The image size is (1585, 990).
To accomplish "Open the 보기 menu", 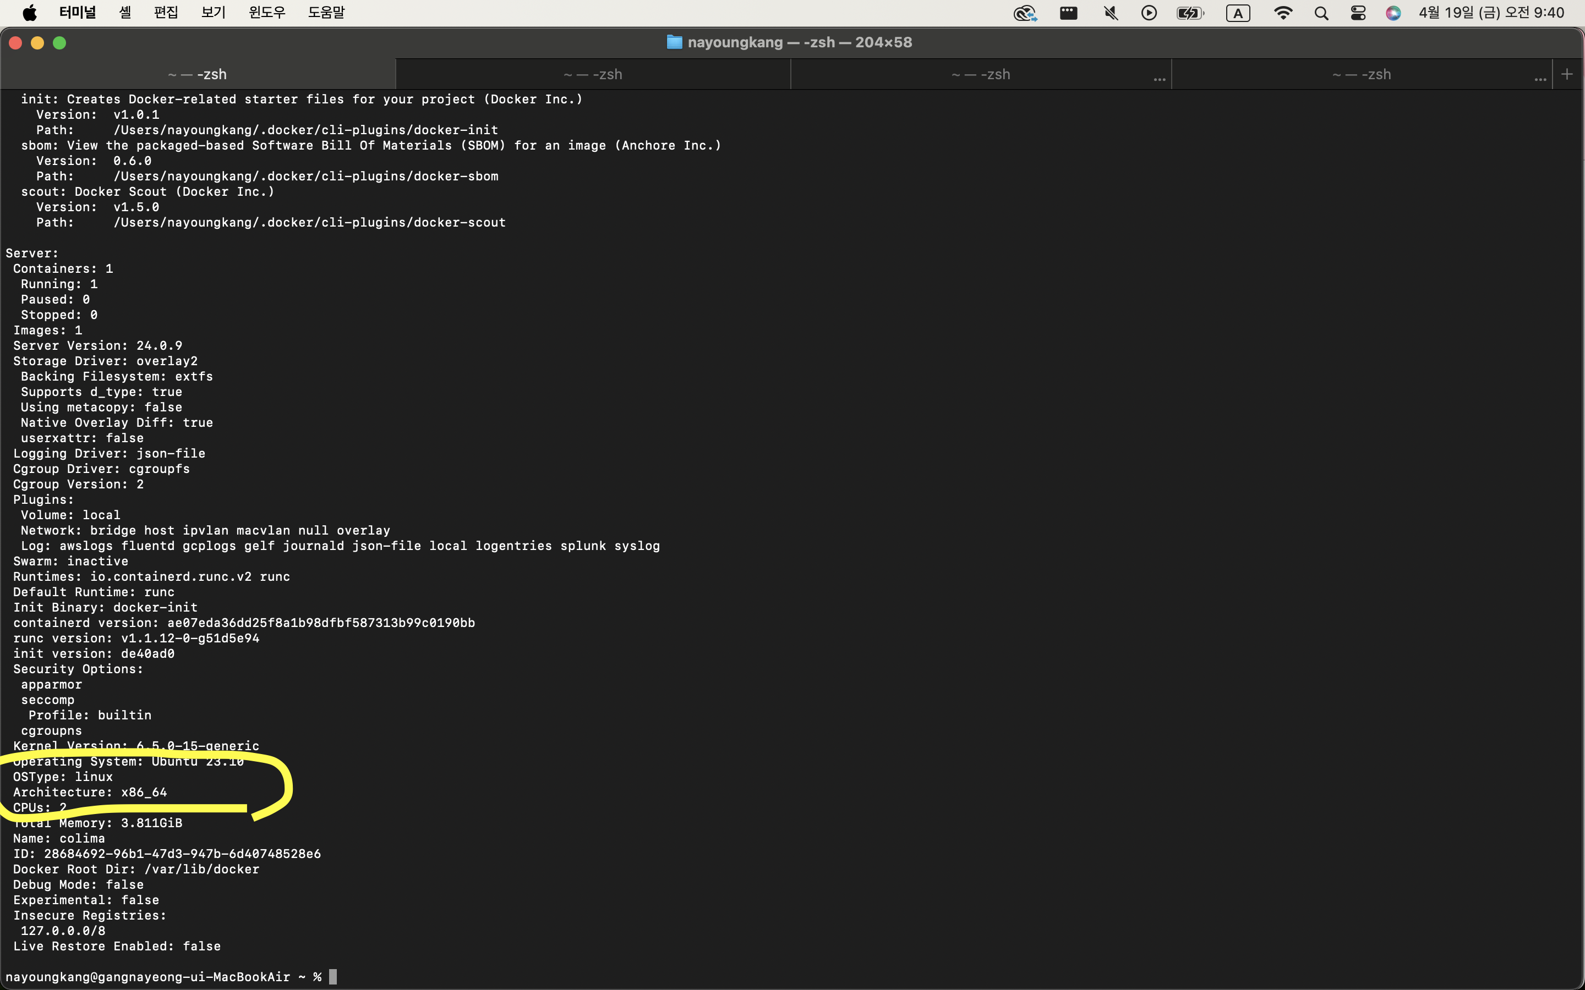I will [214, 13].
